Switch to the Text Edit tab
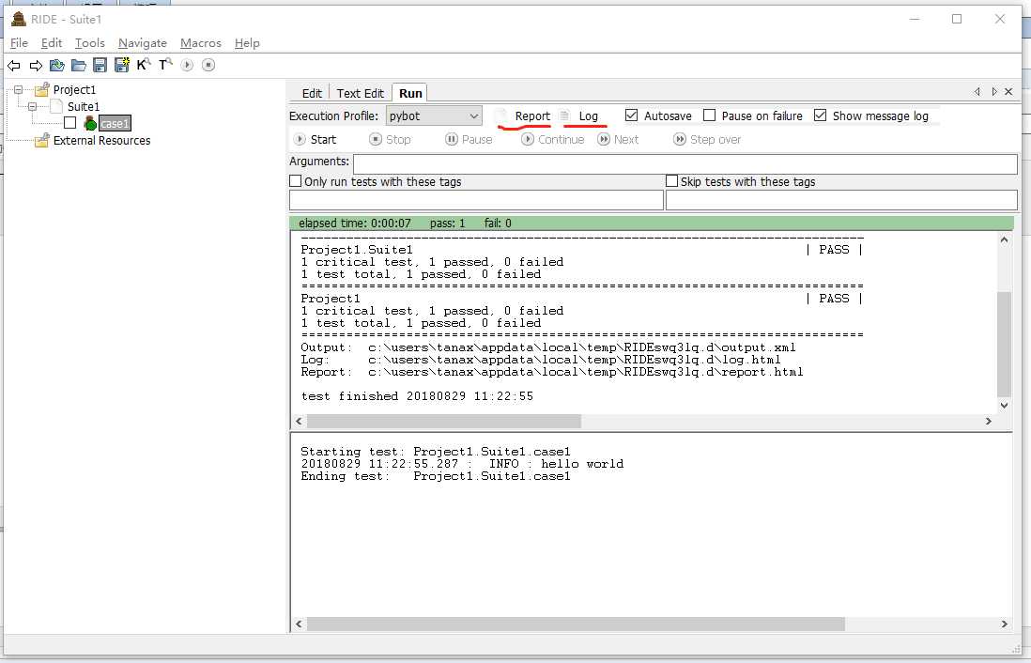 (x=361, y=93)
